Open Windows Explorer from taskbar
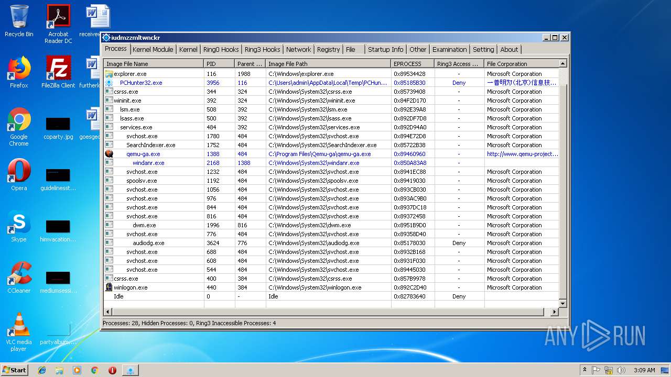The height and width of the screenshot is (377, 671). (59, 370)
